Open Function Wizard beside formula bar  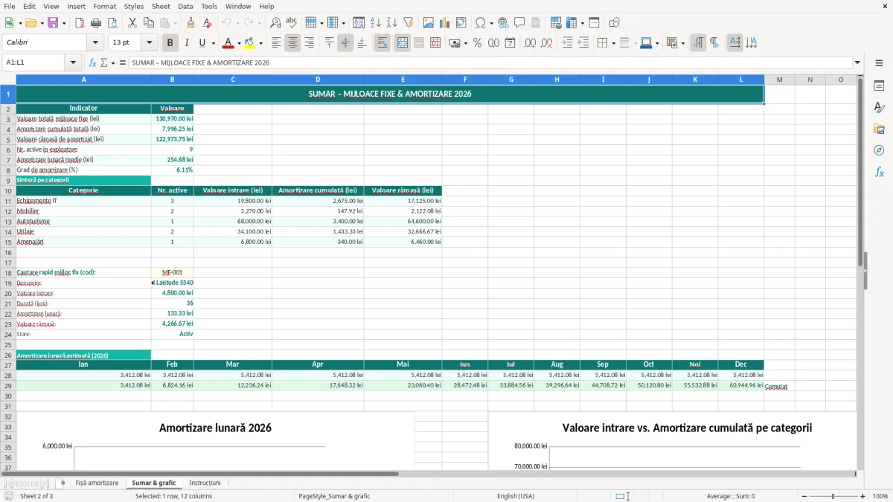[x=93, y=62]
